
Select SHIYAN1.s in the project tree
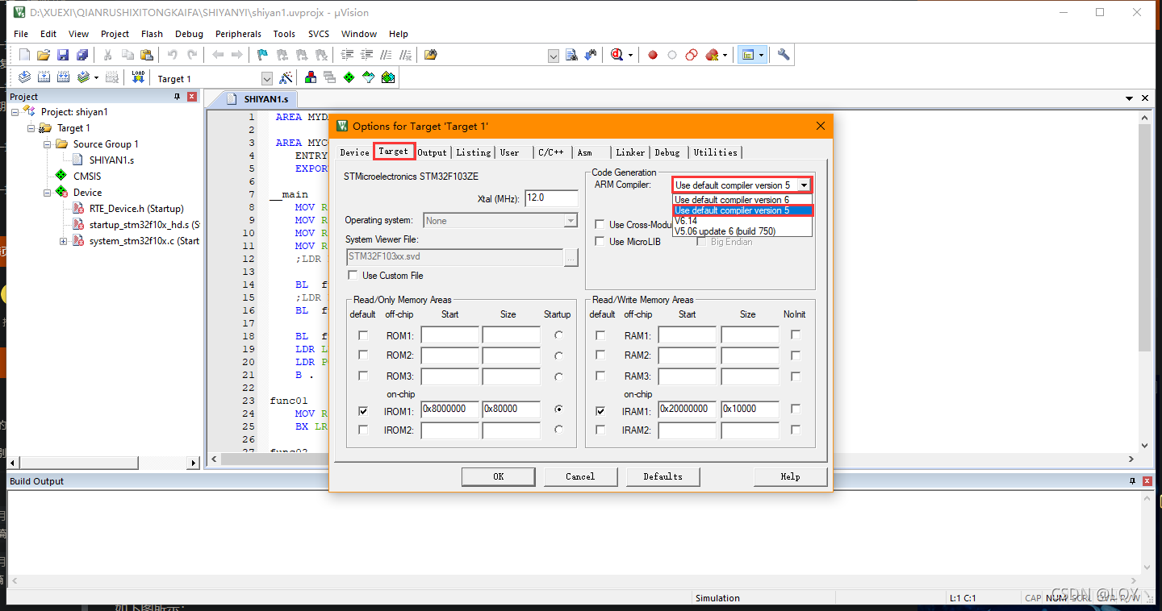tap(111, 160)
